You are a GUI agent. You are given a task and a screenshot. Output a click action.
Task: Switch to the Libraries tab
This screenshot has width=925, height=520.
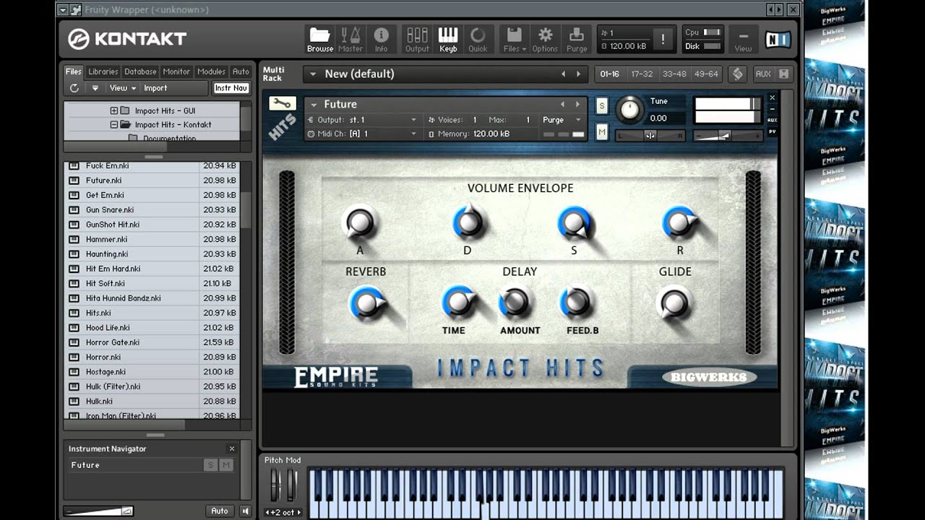click(103, 71)
